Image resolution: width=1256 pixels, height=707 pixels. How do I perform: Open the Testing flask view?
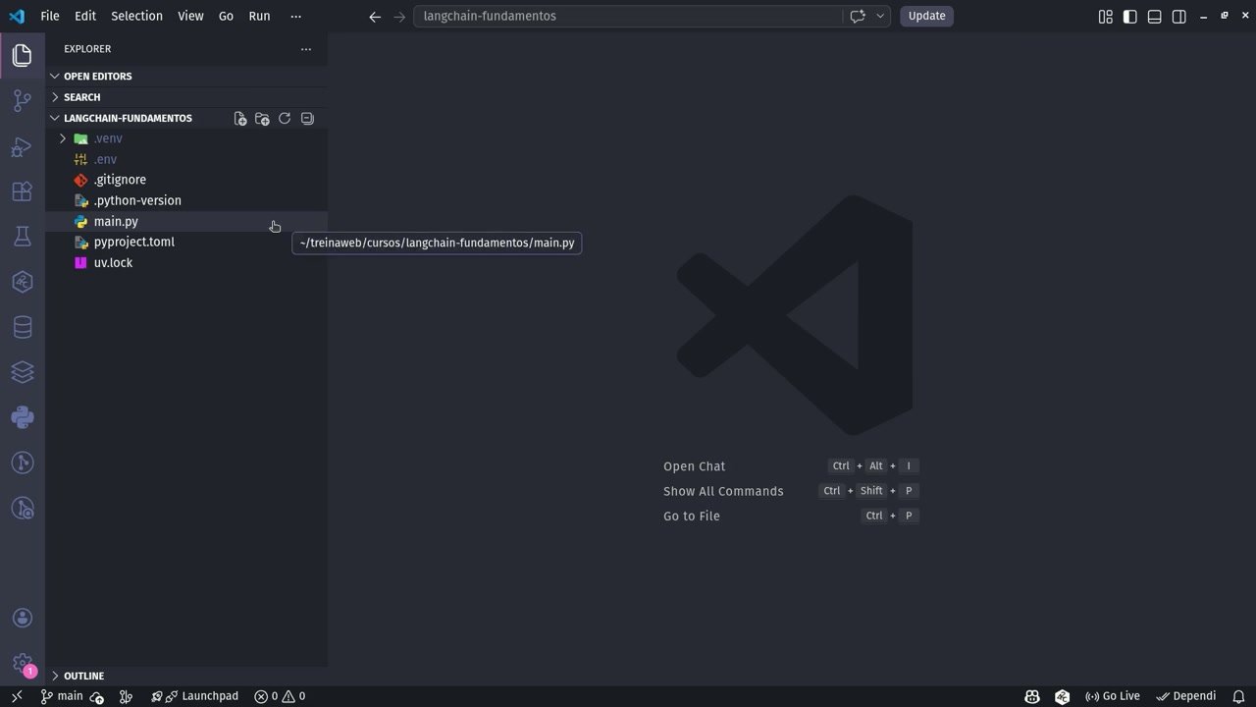coord(22,237)
